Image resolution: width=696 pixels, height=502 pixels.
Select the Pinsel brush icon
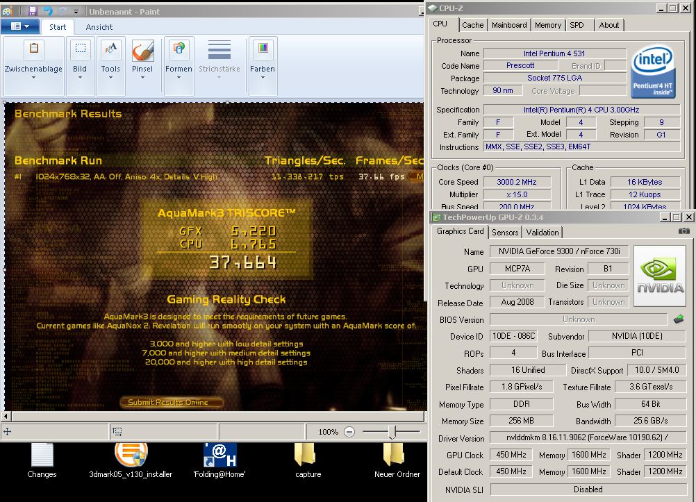pos(142,50)
